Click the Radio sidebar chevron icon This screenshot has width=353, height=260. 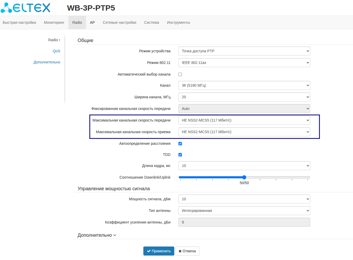(60, 40)
